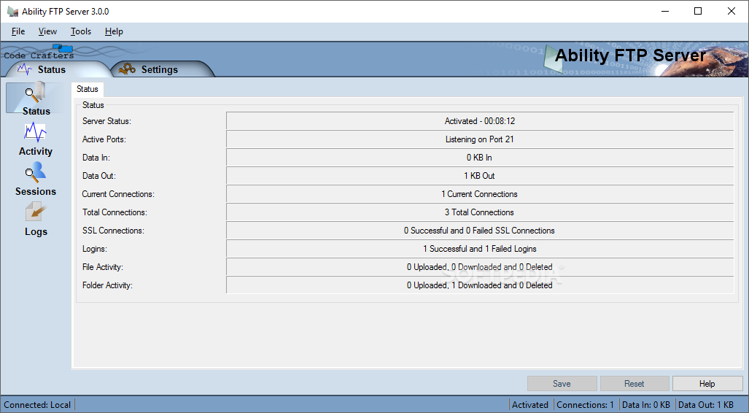Open the Activity graph icon
749x413 pixels.
pos(35,132)
